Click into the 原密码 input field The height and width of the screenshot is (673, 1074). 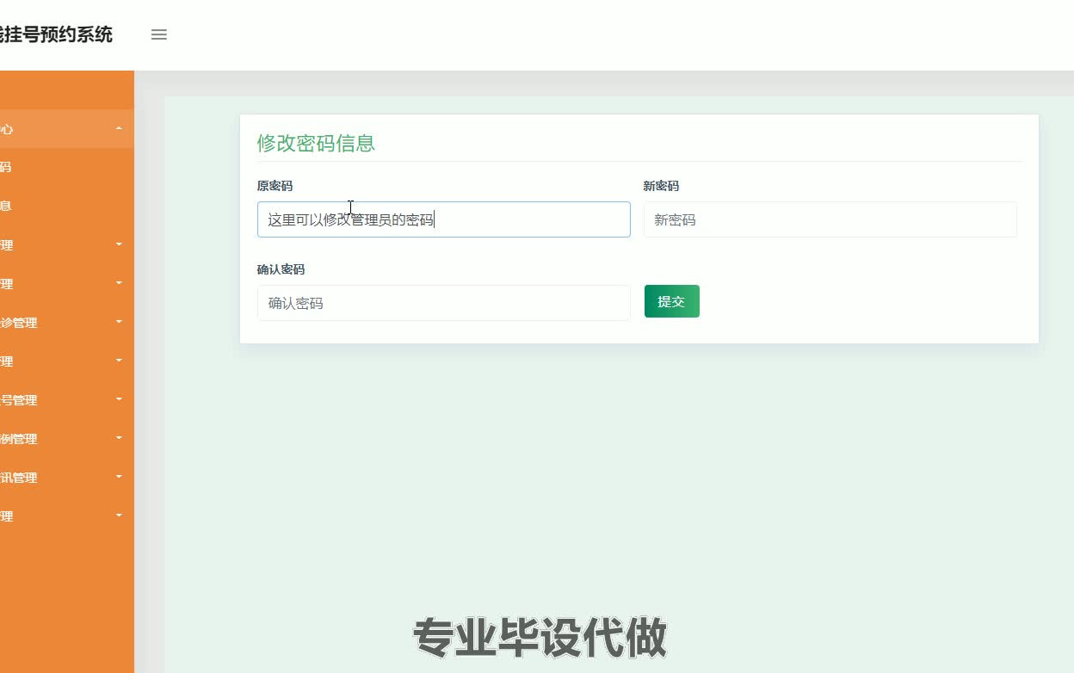(x=443, y=219)
